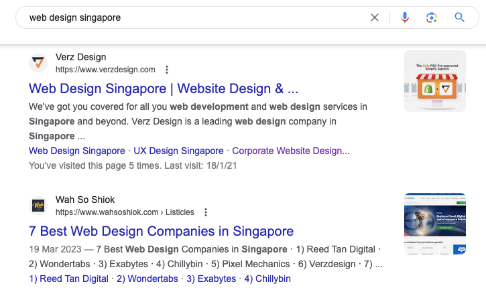Click the '19 Mar 2023' date text
The height and width of the screenshot is (300, 486).
point(55,249)
